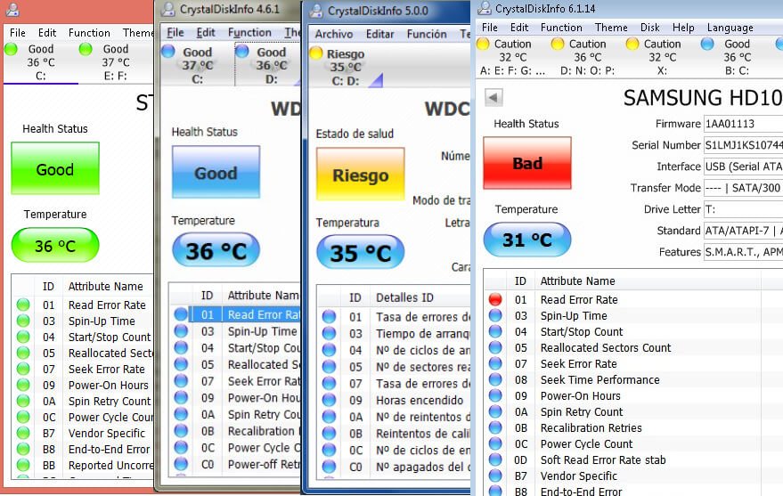783x496 pixels.
Task: Select the highlighted 01 Read Error Rate row in the 4.6.1 window
Action: click(234, 314)
